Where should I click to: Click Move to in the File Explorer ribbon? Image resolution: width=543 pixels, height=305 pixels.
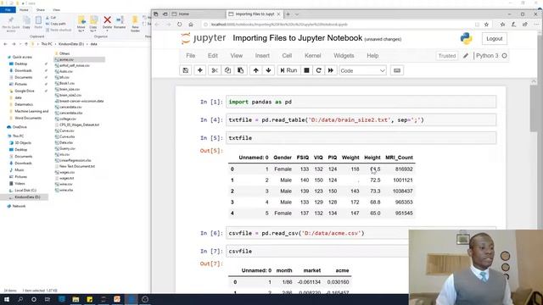tap(81, 24)
